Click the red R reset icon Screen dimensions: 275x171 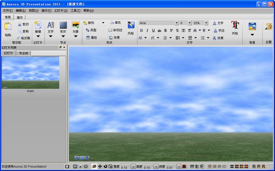(x=184, y=166)
